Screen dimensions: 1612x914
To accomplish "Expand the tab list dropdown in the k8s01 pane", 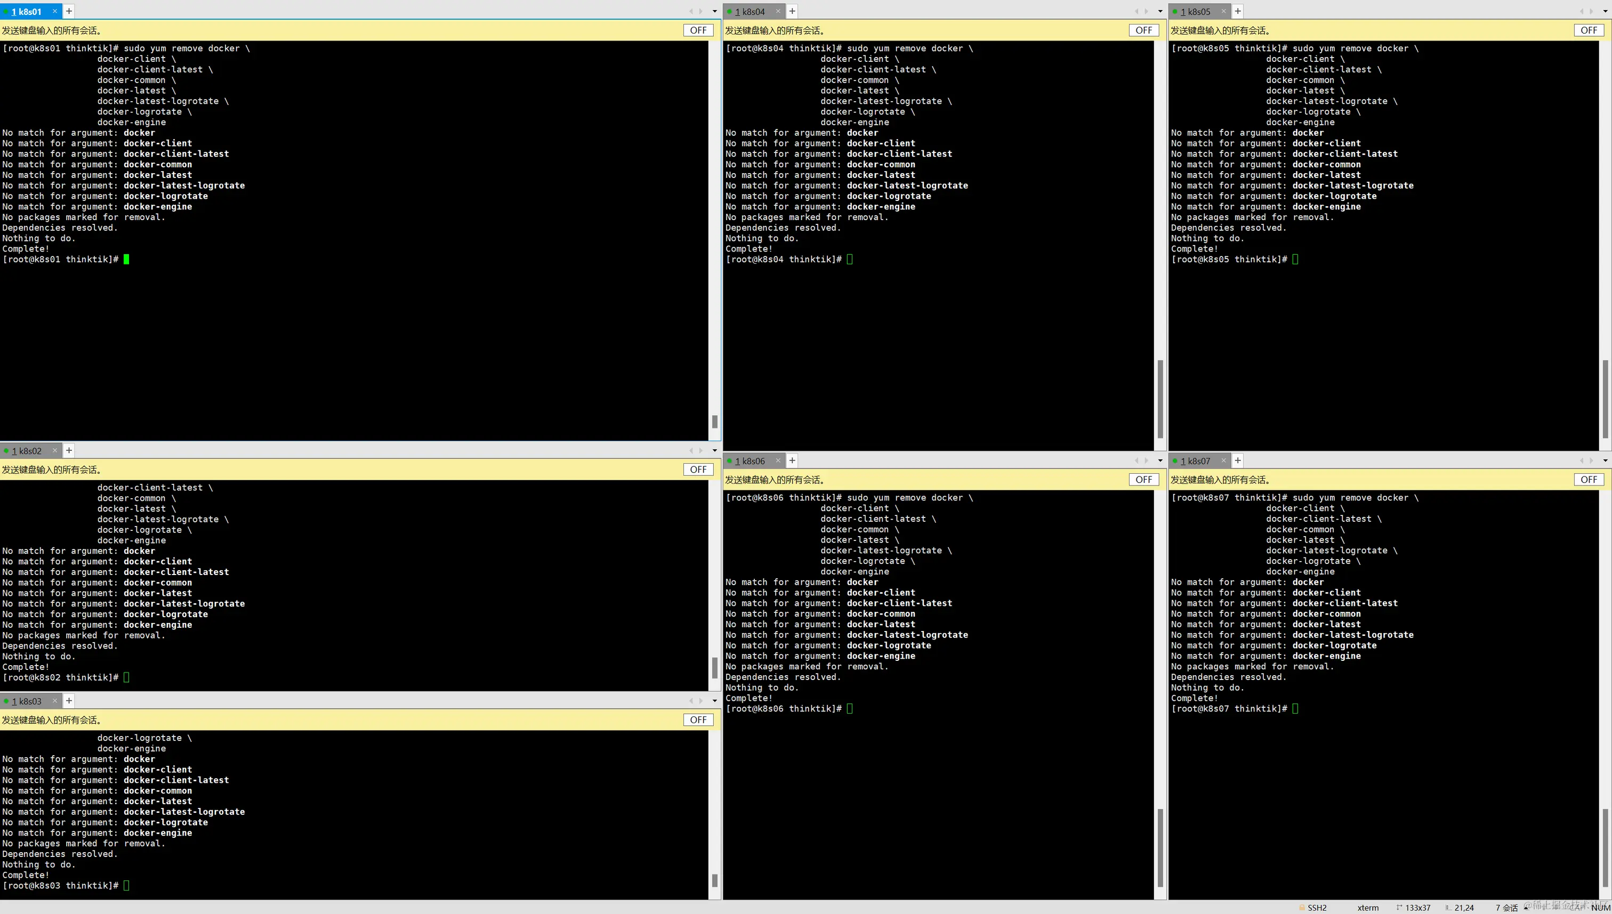I will (x=714, y=11).
